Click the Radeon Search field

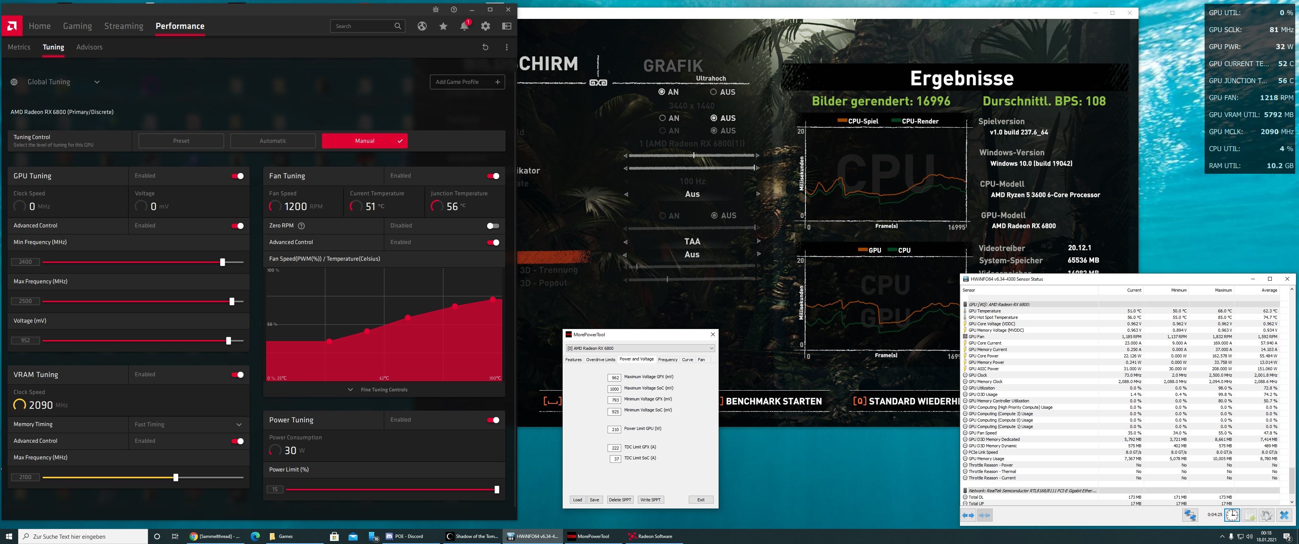pos(368,26)
